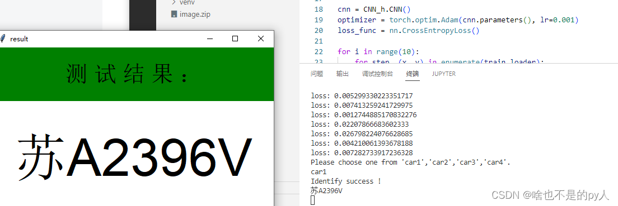Click the 'Identify success !' terminal line

coord(346,181)
